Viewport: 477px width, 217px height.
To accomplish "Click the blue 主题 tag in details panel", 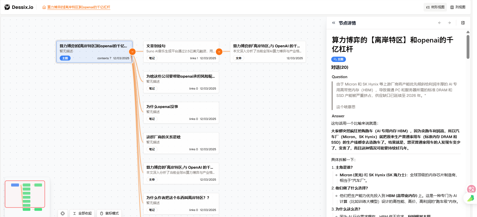I will pyautogui.click(x=338, y=59).
